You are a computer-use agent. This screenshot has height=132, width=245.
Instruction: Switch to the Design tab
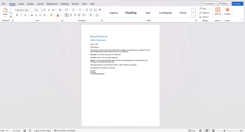click(x=30, y=4)
